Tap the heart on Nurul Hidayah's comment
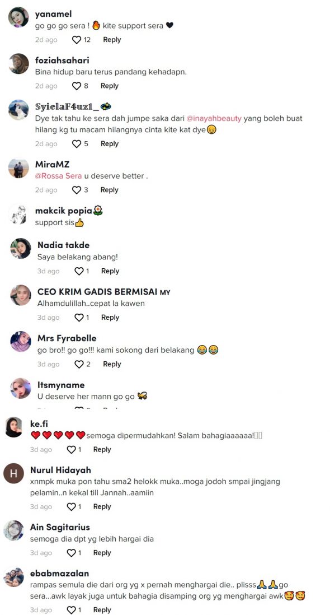This screenshot has width=330, height=615. coord(71,507)
